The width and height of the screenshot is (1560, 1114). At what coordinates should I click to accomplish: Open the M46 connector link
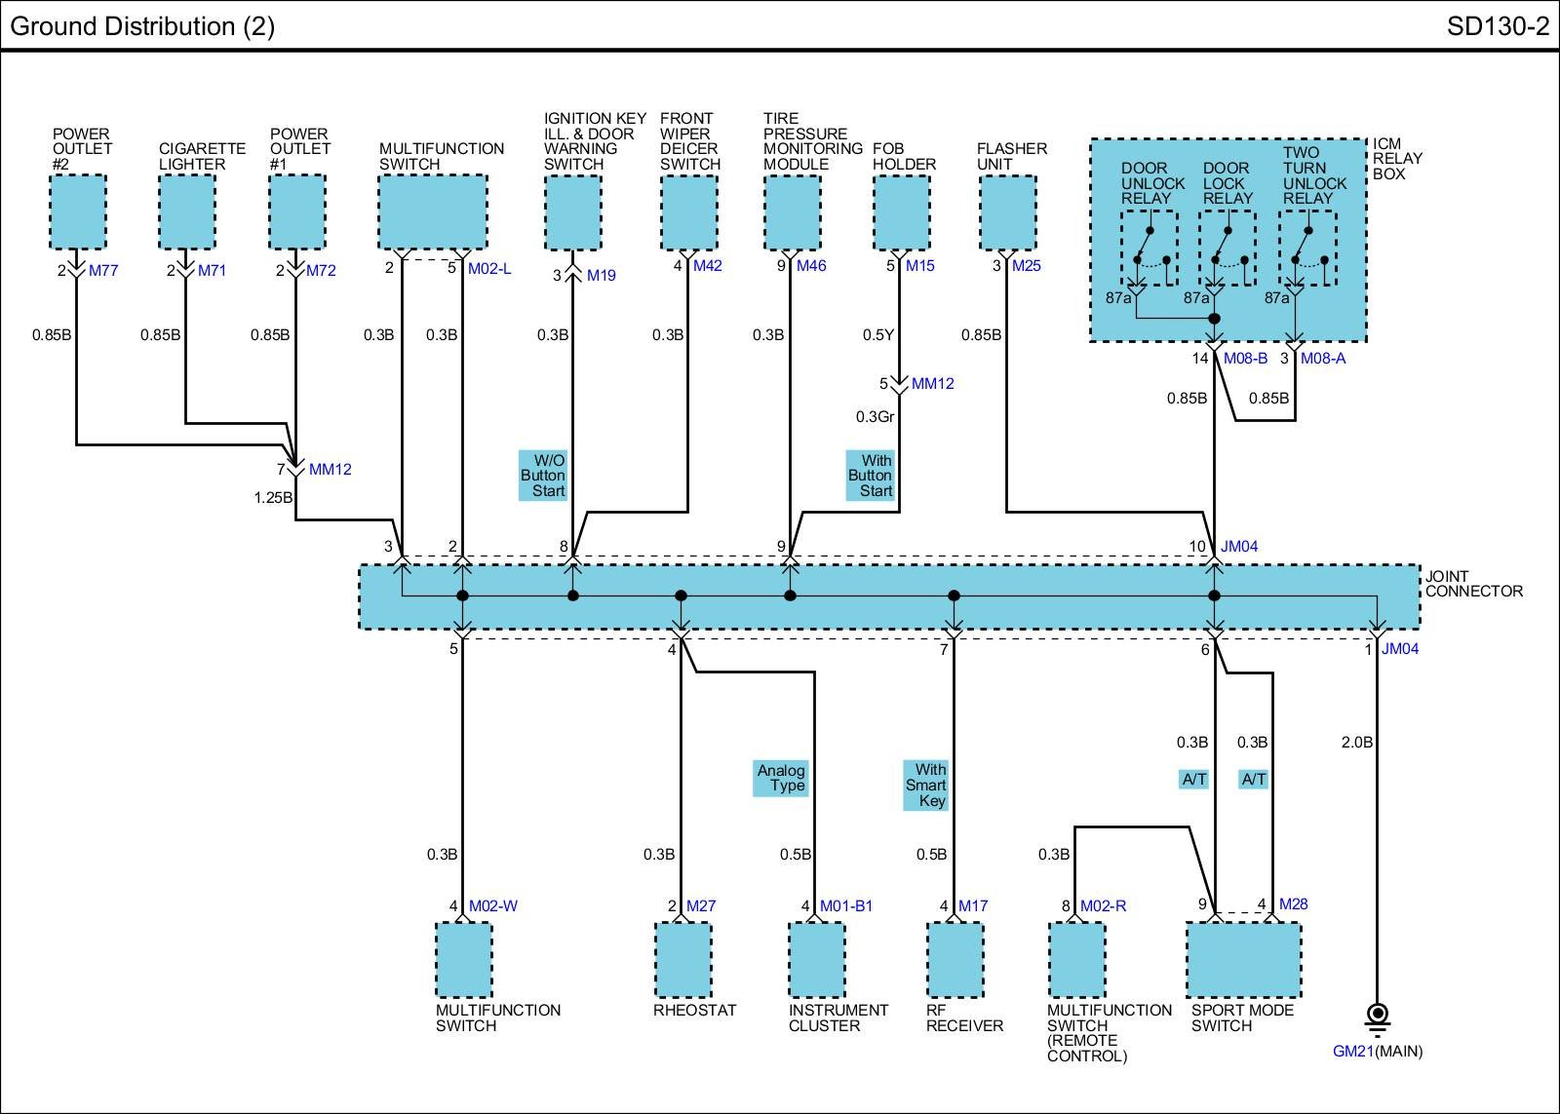[811, 266]
